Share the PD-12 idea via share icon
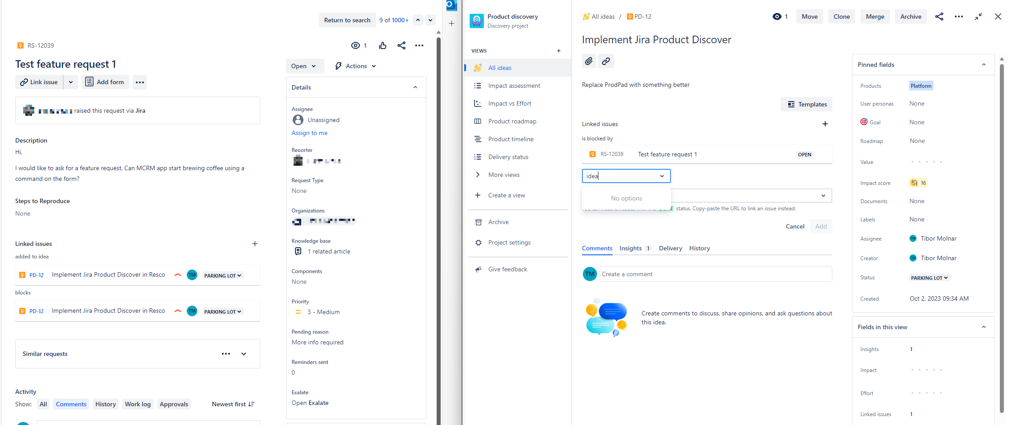Image resolution: width=1011 pixels, height=425 pixels. [x=939, y=16]
